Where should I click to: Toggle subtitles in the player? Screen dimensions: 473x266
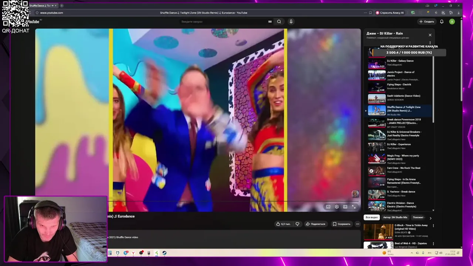(328, 207)
